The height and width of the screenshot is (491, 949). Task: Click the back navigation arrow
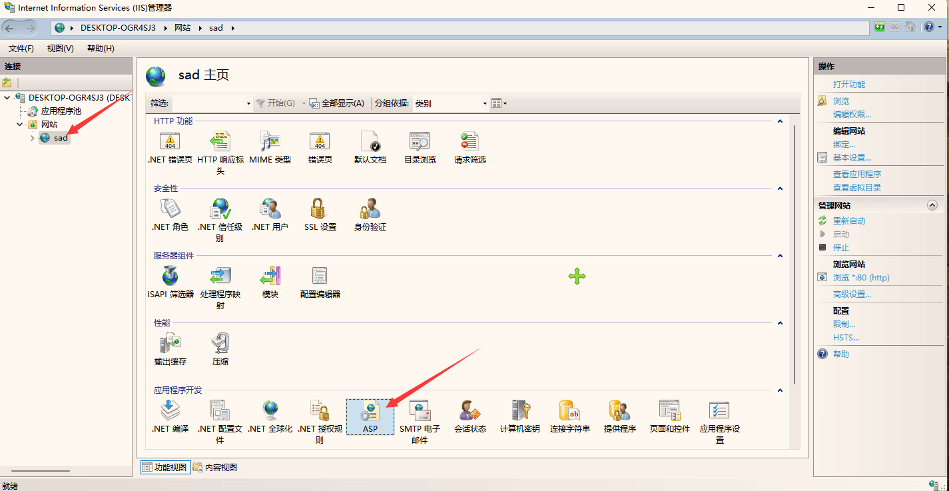pos(10,28)
